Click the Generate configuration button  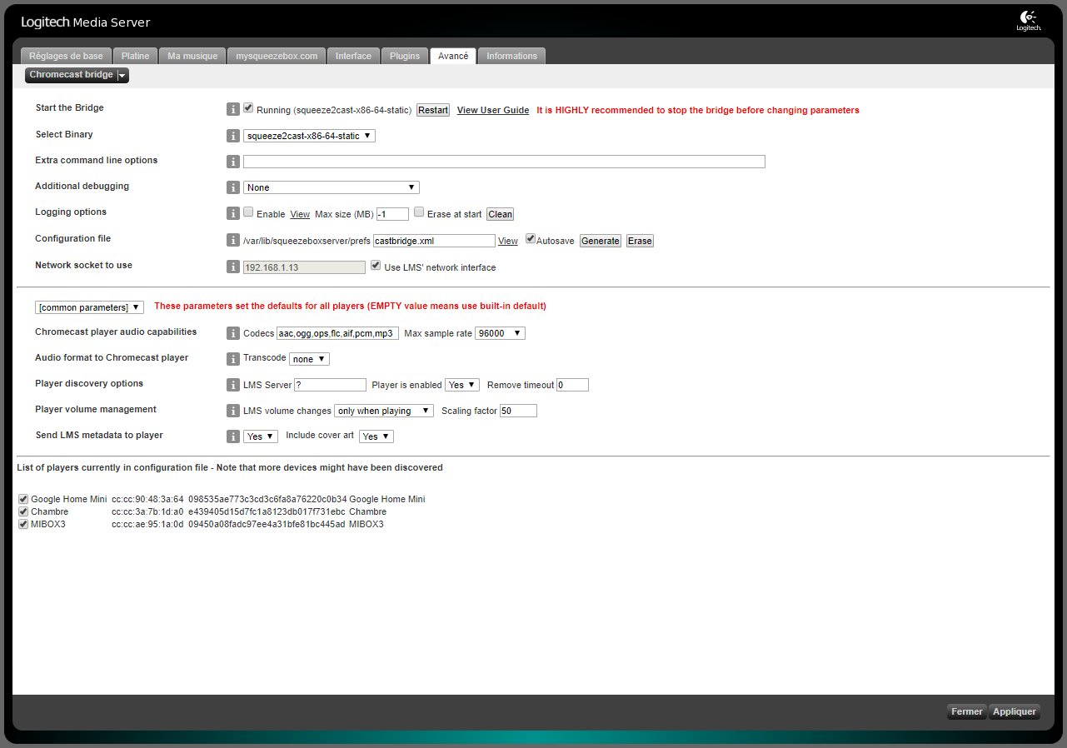click(601, 241)
